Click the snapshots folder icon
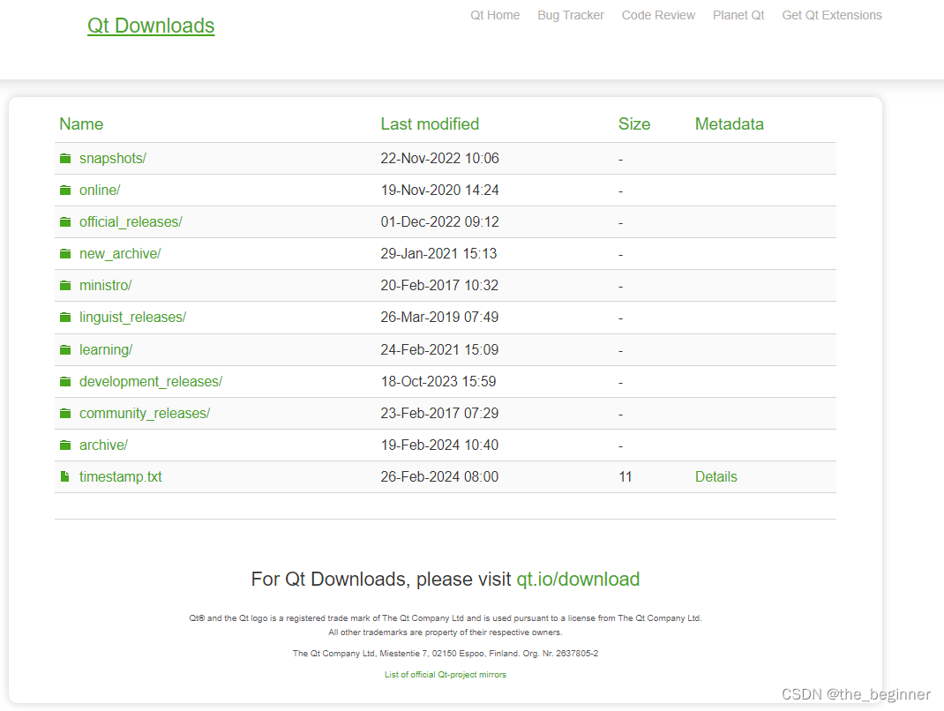Image resolution: width=944 pixels, height=711 pixels. click(x=65, y=158)
